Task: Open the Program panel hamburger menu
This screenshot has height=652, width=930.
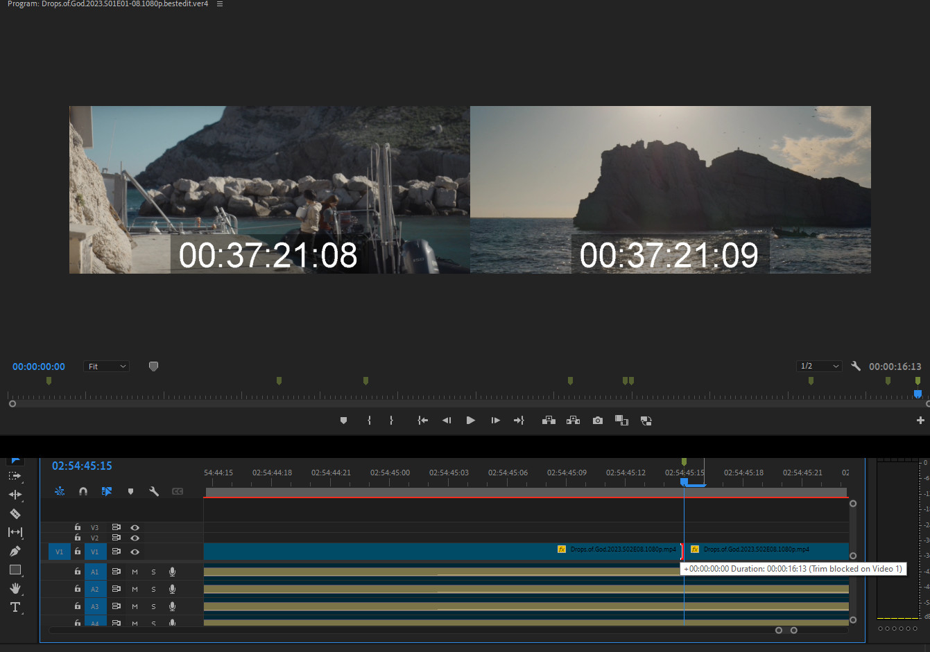Action: (x=220, y=4)
